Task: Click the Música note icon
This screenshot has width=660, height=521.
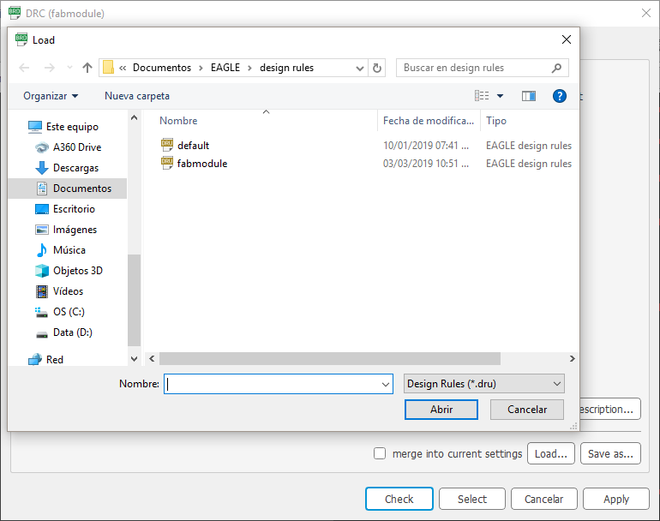Action: point(42,250)
